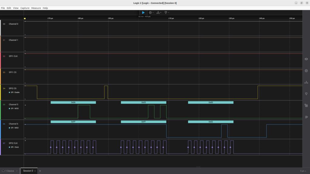Switch to the Session 0 tab

tap(28, 171)
